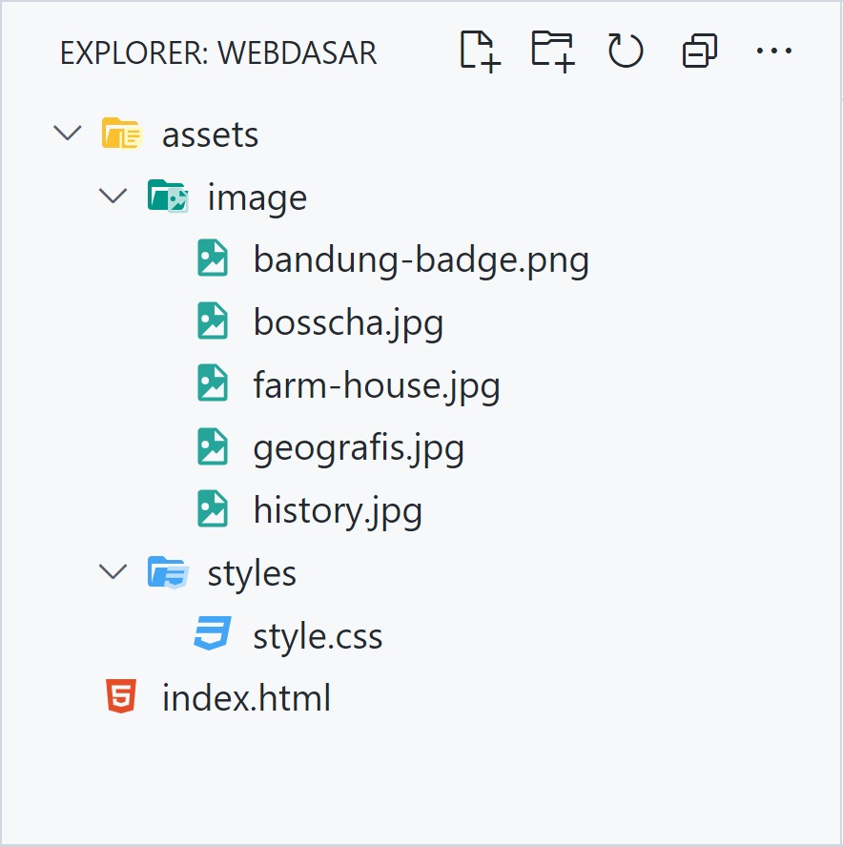Click the teal image folder icon

(168, 196)
